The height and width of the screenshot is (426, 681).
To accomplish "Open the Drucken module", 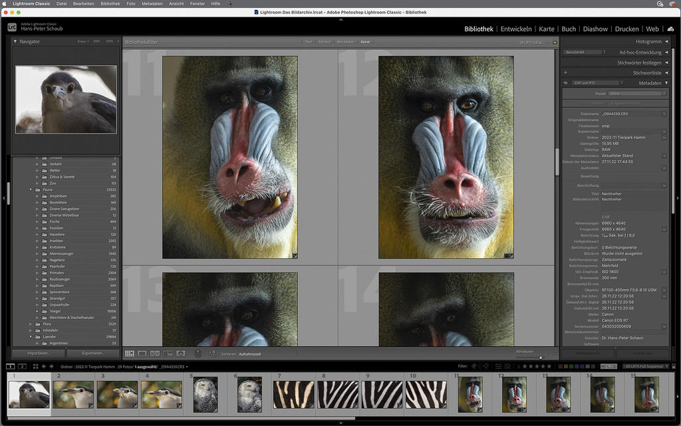I will (626, 29).
